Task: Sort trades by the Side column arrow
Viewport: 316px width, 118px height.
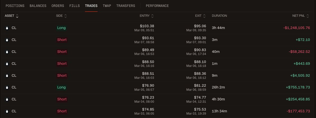Action: coord(66,16)
